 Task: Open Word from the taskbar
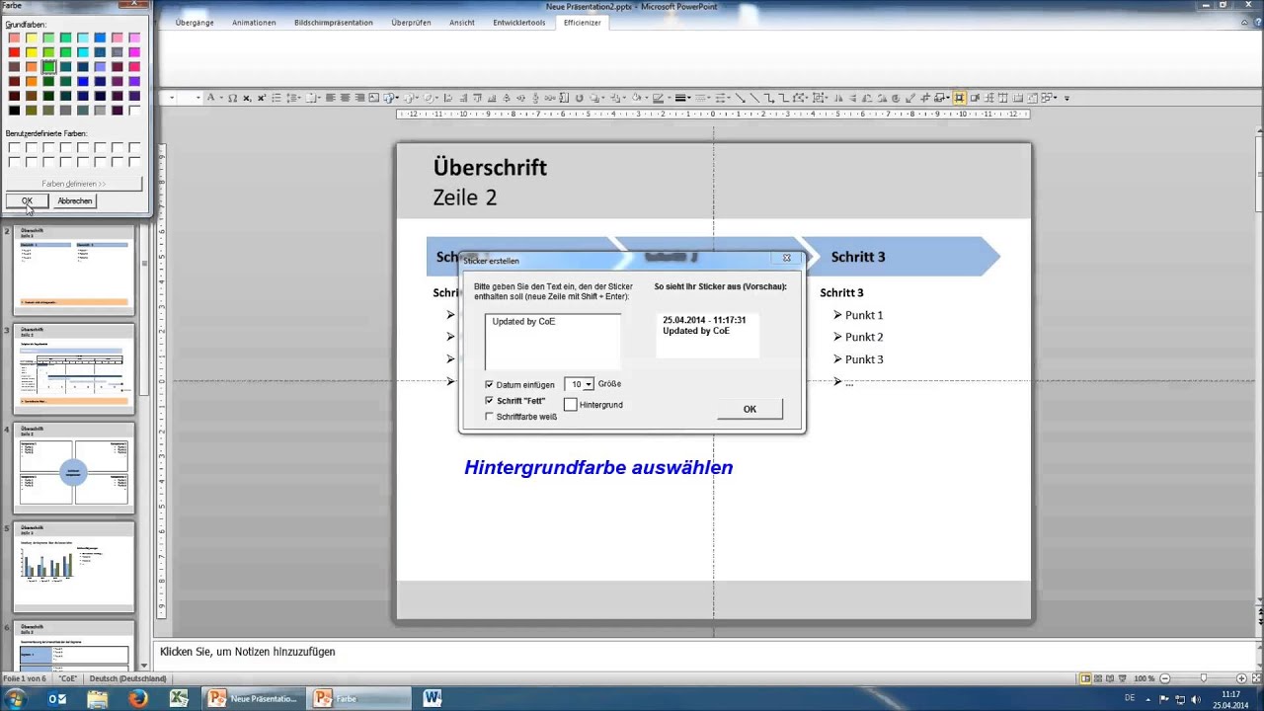(x=432, y=698)
